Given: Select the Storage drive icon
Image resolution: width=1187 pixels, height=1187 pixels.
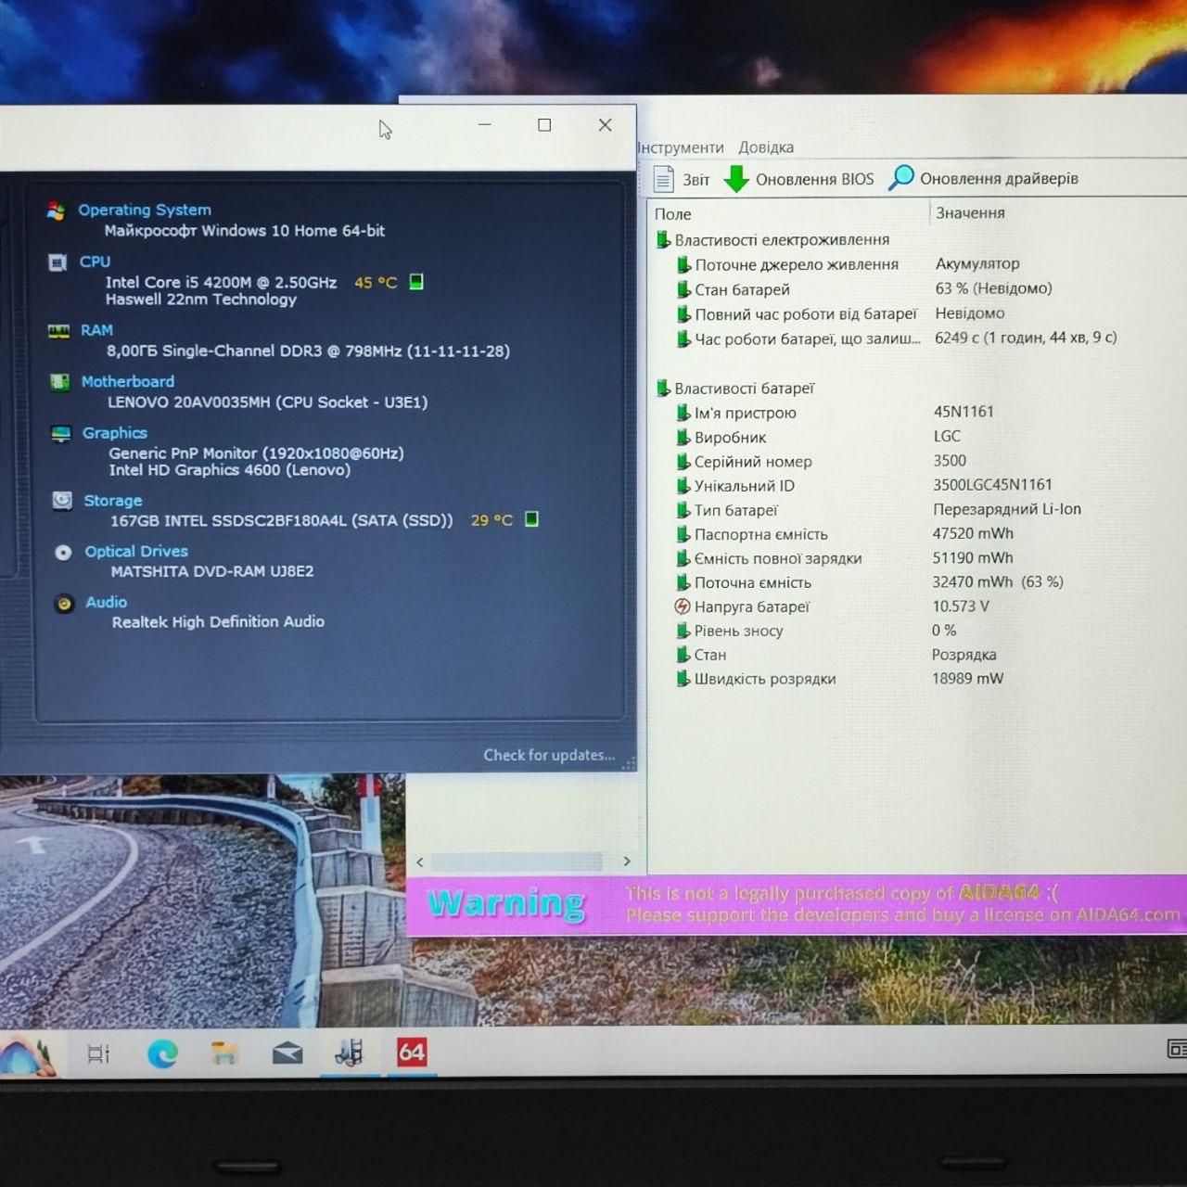Looking at the screenshot, I should click(62, 501).
